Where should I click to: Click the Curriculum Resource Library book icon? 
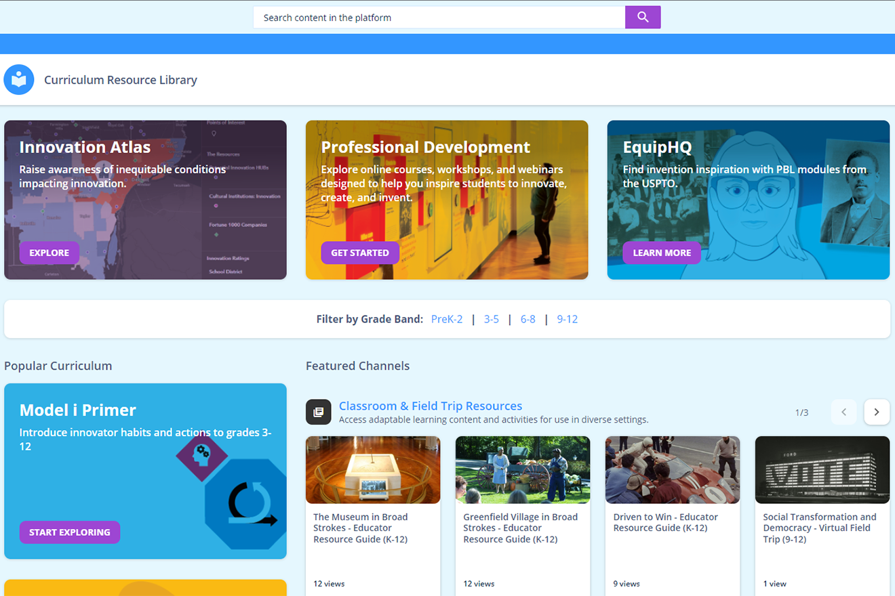[x=19, y=80]
